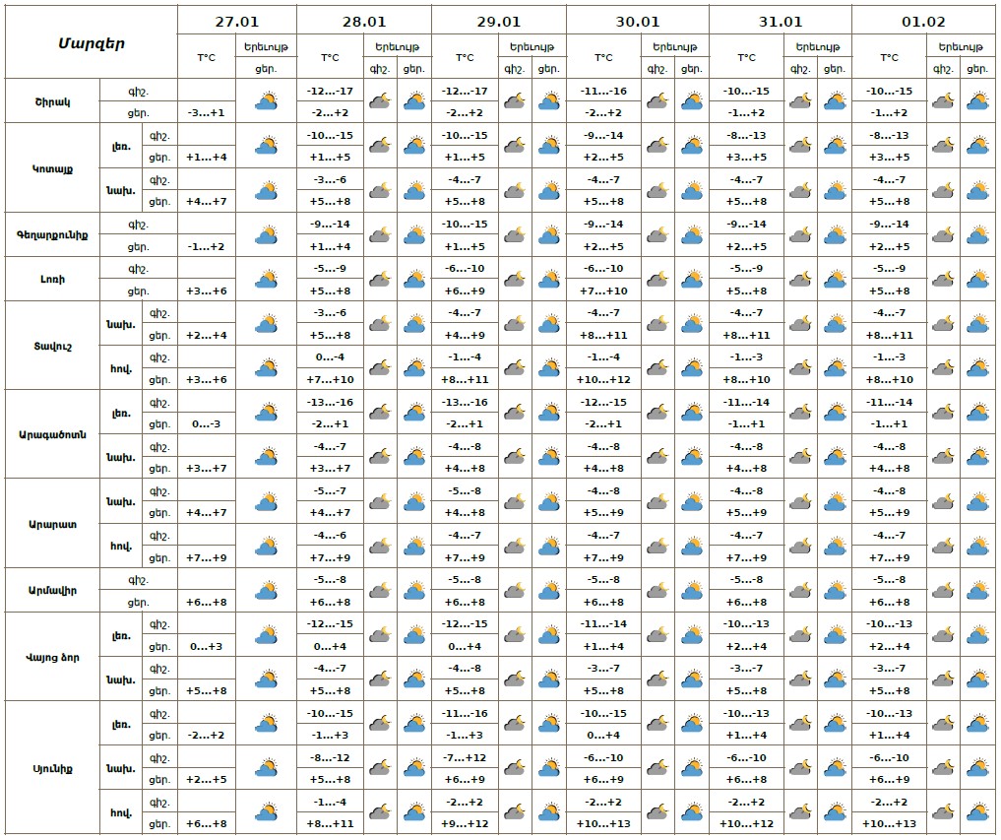Click Արարատ նախ. night icon for 29.01

pos(515,502)
